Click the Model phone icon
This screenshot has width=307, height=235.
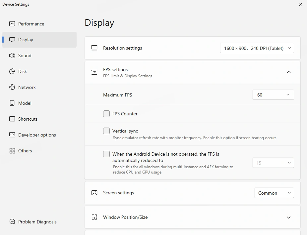click(x=12, y=103)
